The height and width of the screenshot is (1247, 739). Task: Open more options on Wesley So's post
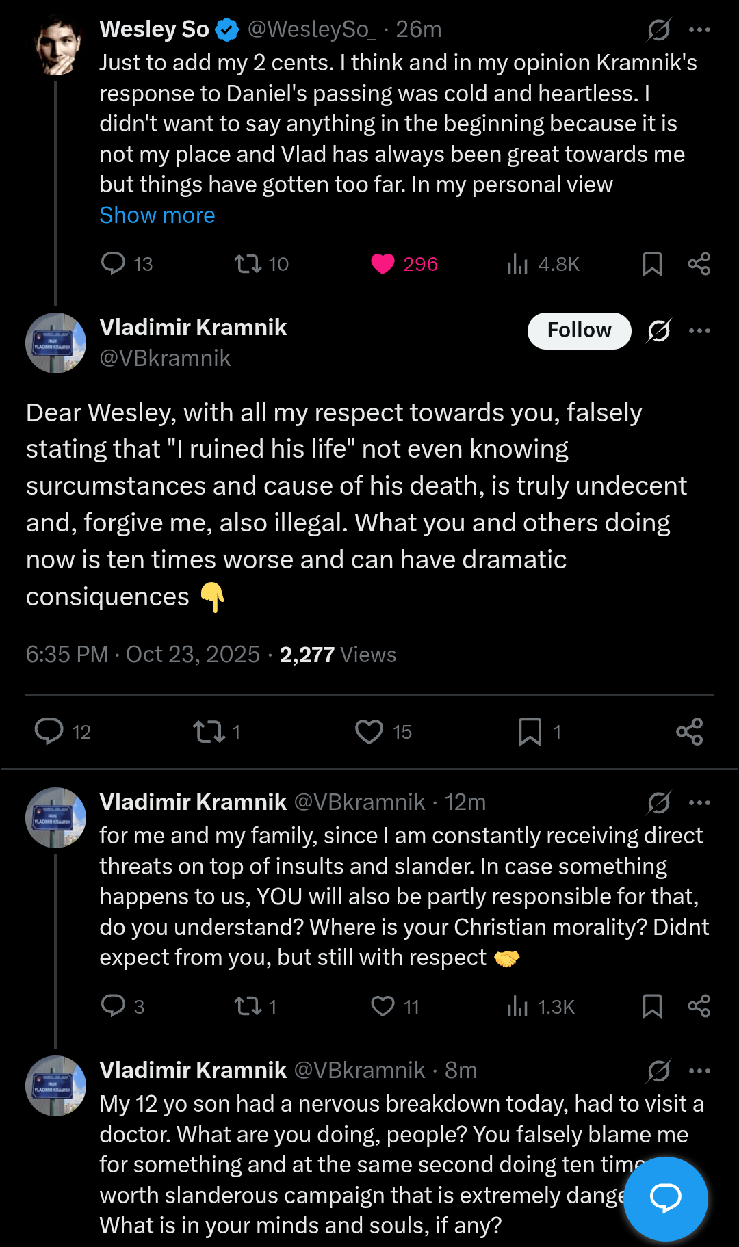point(699,29)
